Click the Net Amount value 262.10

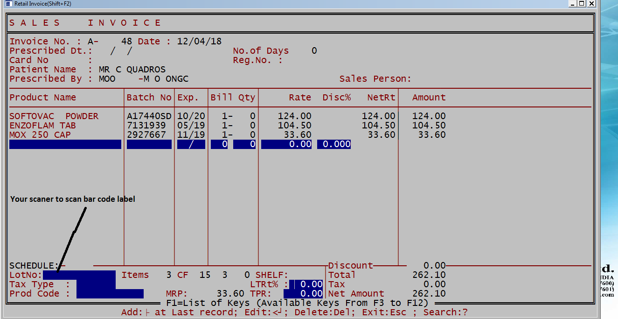tap(429, 294)
